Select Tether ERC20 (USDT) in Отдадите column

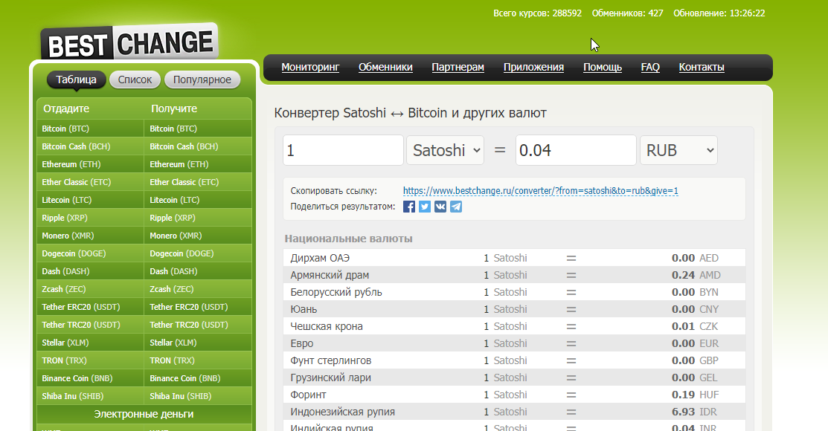(x=90, y=307)
